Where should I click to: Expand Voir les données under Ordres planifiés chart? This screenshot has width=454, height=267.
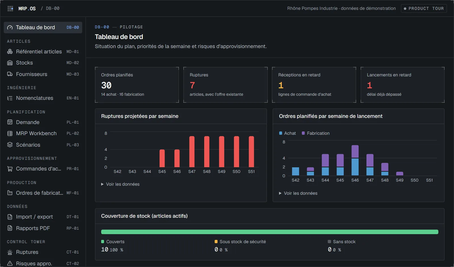298,193
